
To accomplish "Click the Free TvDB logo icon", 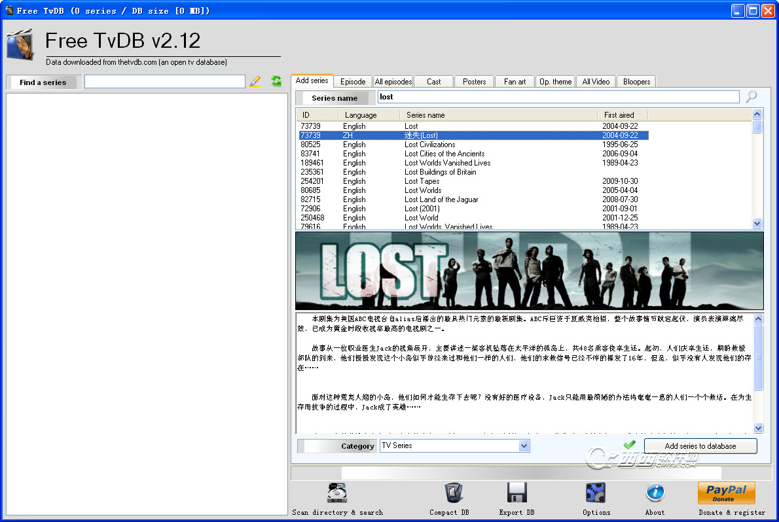I will [20, 44].
